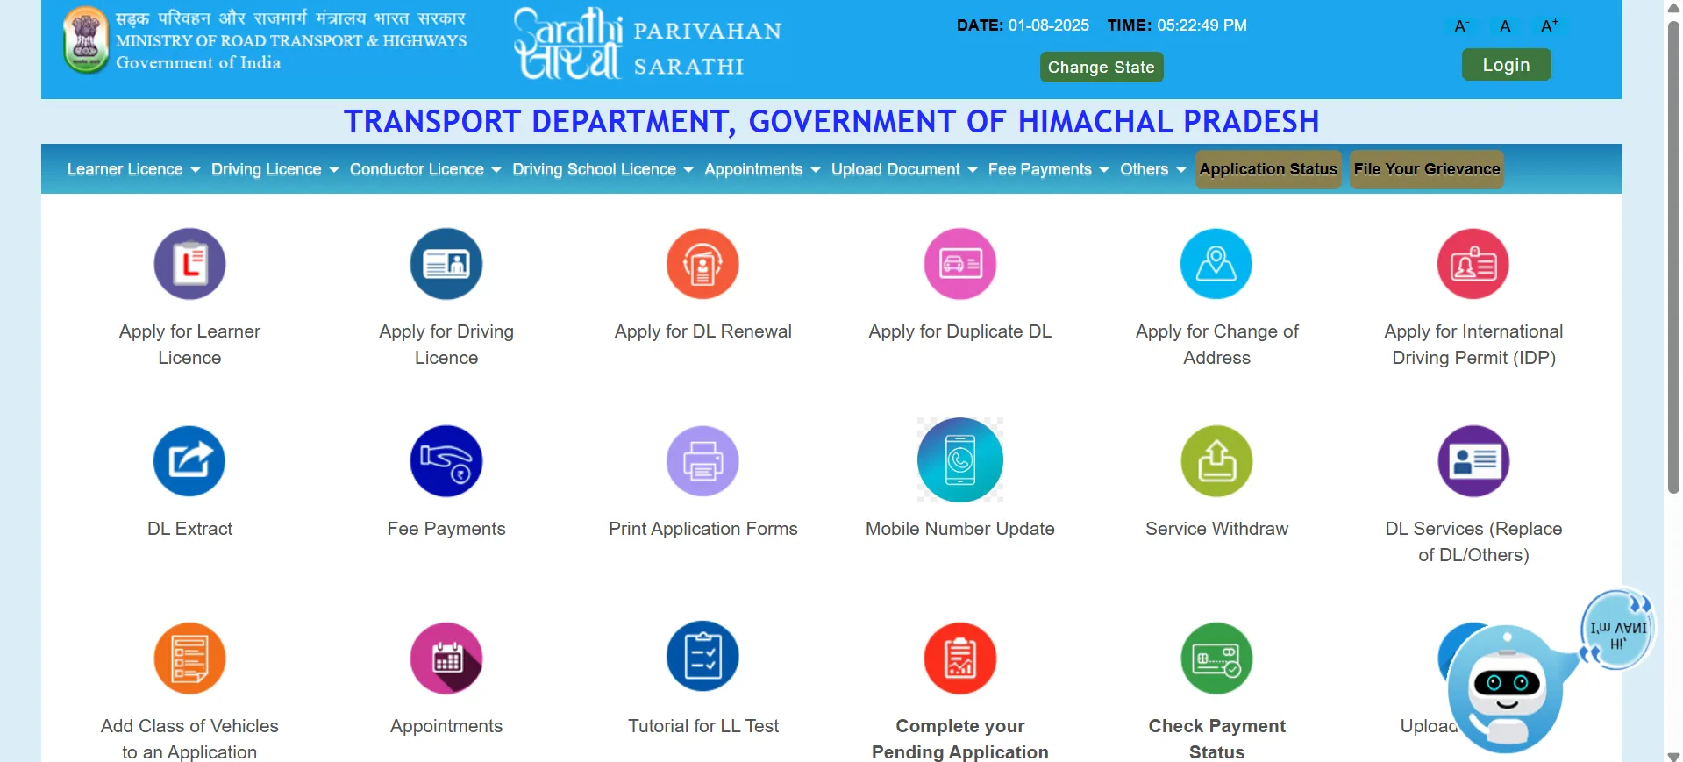
Task: Select the Apply for DL Renewal icon
Action: click(702, 264)
